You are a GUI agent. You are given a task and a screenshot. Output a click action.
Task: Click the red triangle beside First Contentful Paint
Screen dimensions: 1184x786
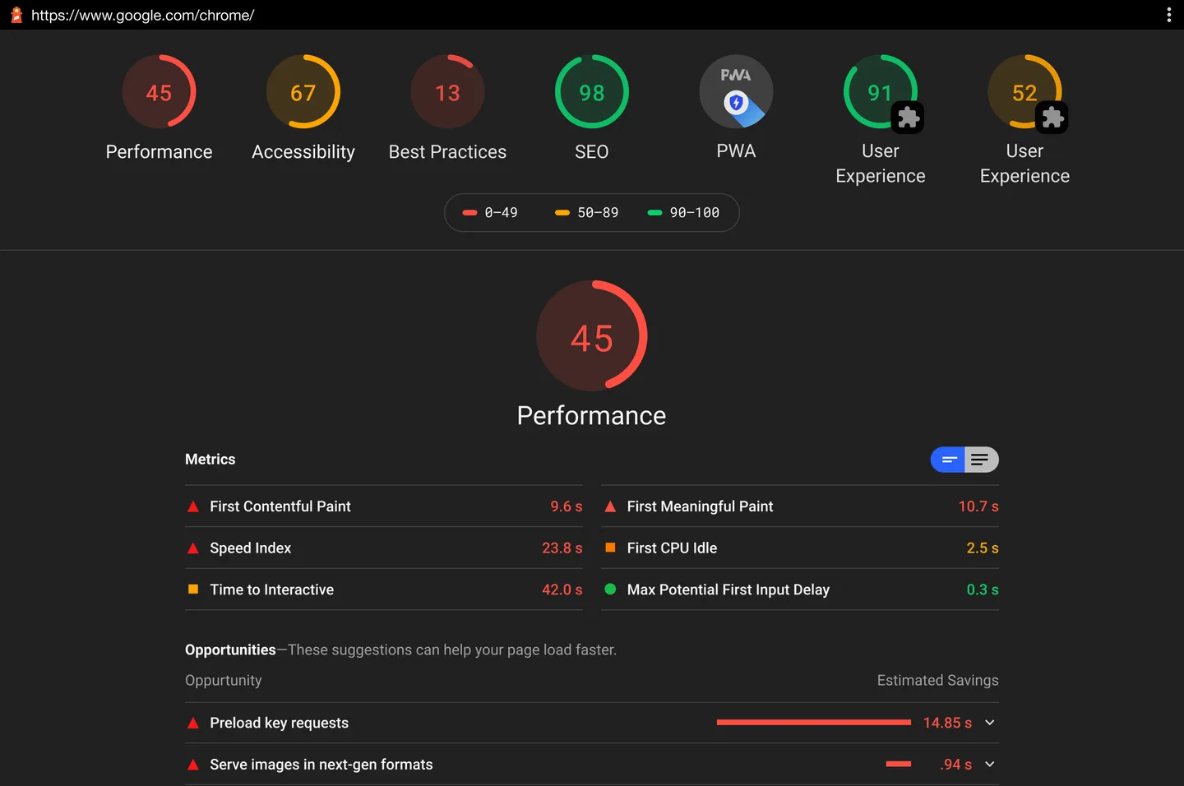[x=193, y=506]
